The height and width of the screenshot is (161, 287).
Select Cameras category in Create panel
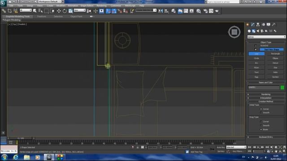262,31
